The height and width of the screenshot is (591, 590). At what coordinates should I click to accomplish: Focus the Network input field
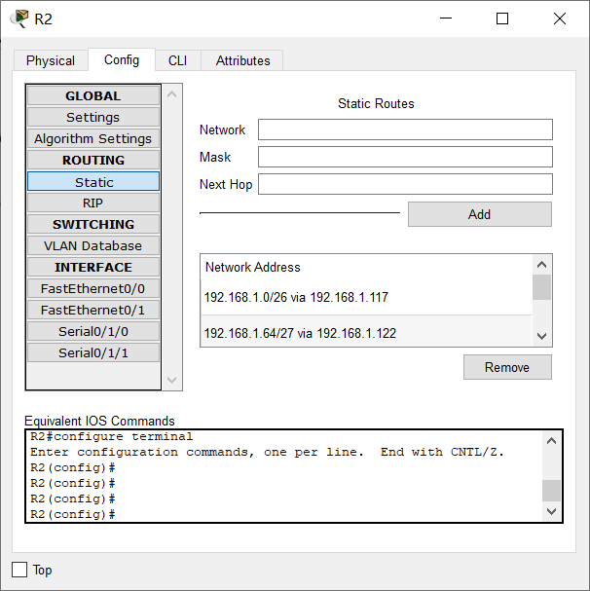(405, 129)
